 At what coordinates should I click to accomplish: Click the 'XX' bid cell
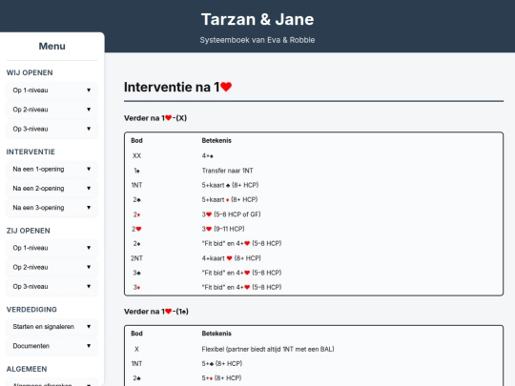[x=136, y=156]
